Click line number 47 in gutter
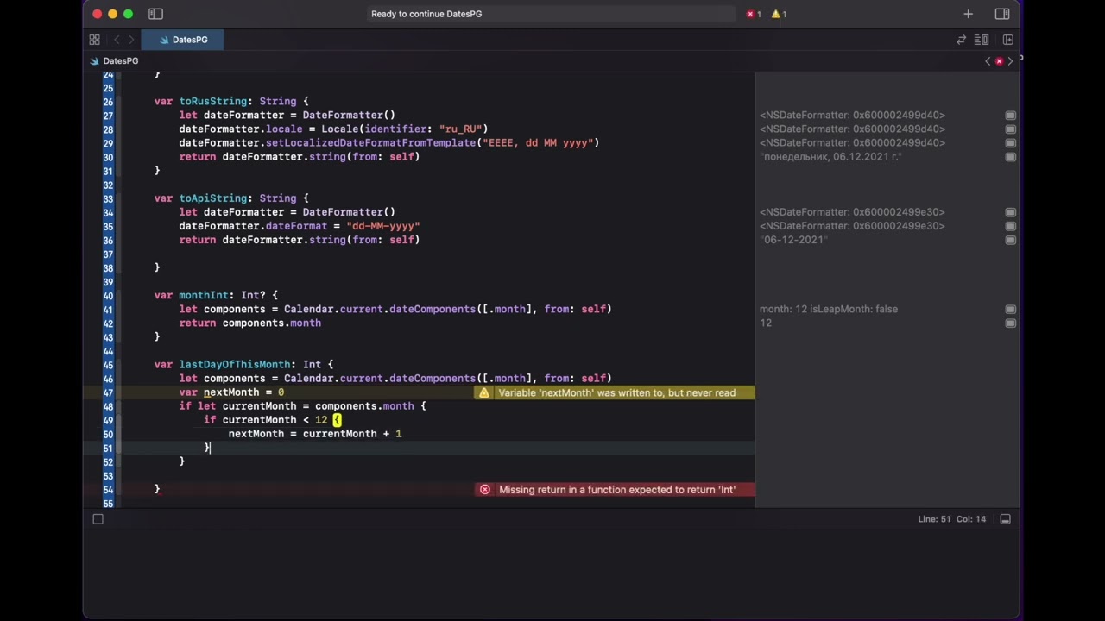Screen dimensions: 1105x621 tap(108, 392)
